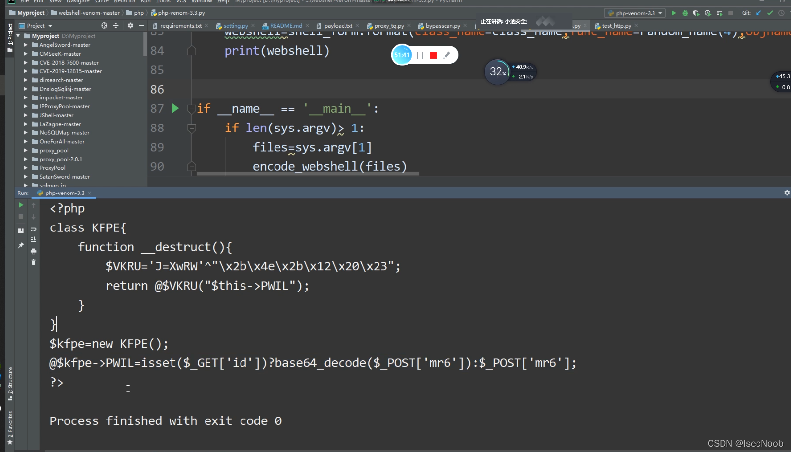The height and width of the screenshot is (452, 791).
Task: Start debugging with the green bug icon
Action: click(685, 13)
